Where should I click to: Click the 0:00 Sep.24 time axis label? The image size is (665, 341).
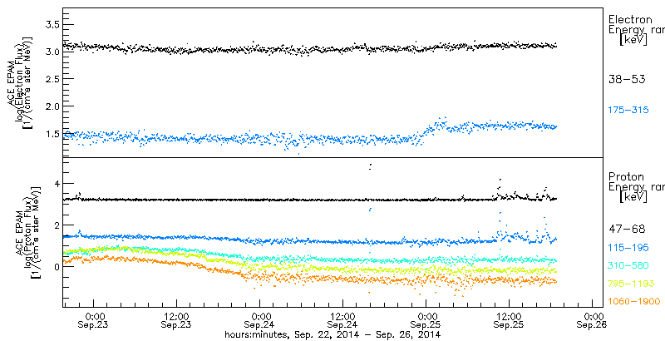pos(259,320)
